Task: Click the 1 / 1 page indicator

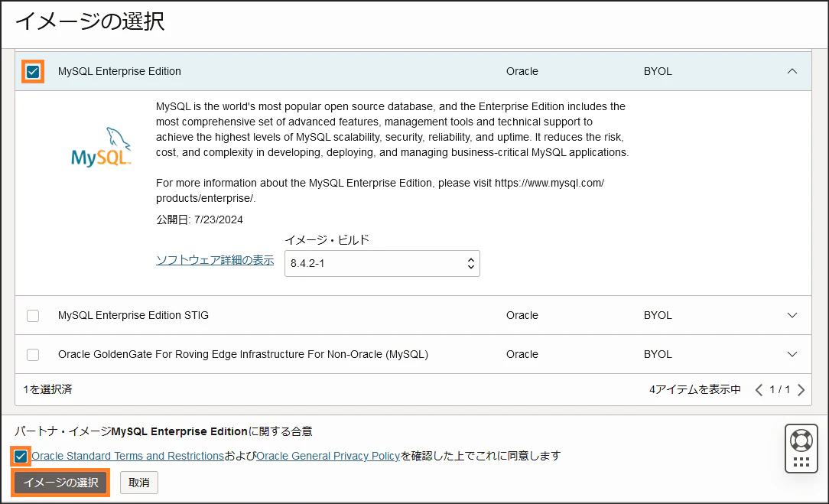Action: click(x=780, y=390)
